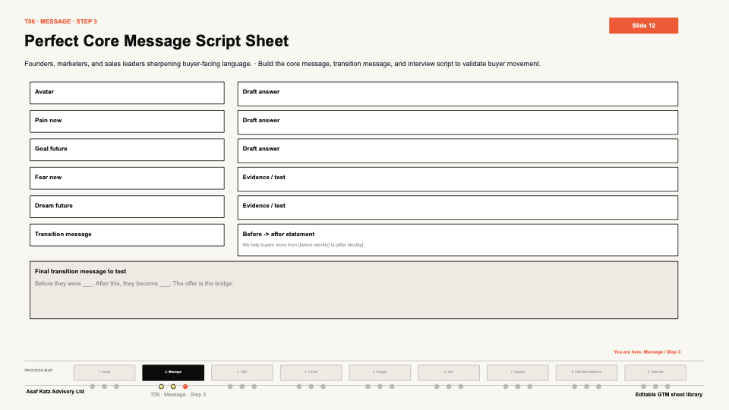The width and height of the screenshot is (729, 410).
Task: Click the Draft answer field beside Avatar
Action: [457, 94]
